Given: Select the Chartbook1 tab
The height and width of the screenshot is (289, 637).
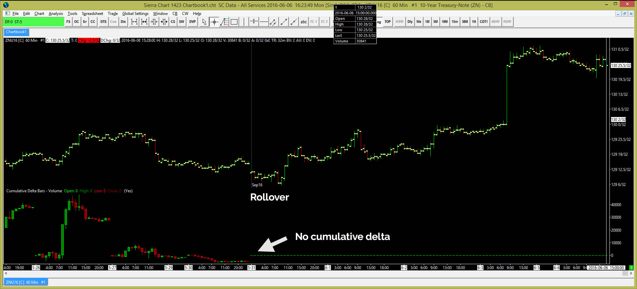Looking at the screenshot, I should pyautogui.click(x=16, y=32).
